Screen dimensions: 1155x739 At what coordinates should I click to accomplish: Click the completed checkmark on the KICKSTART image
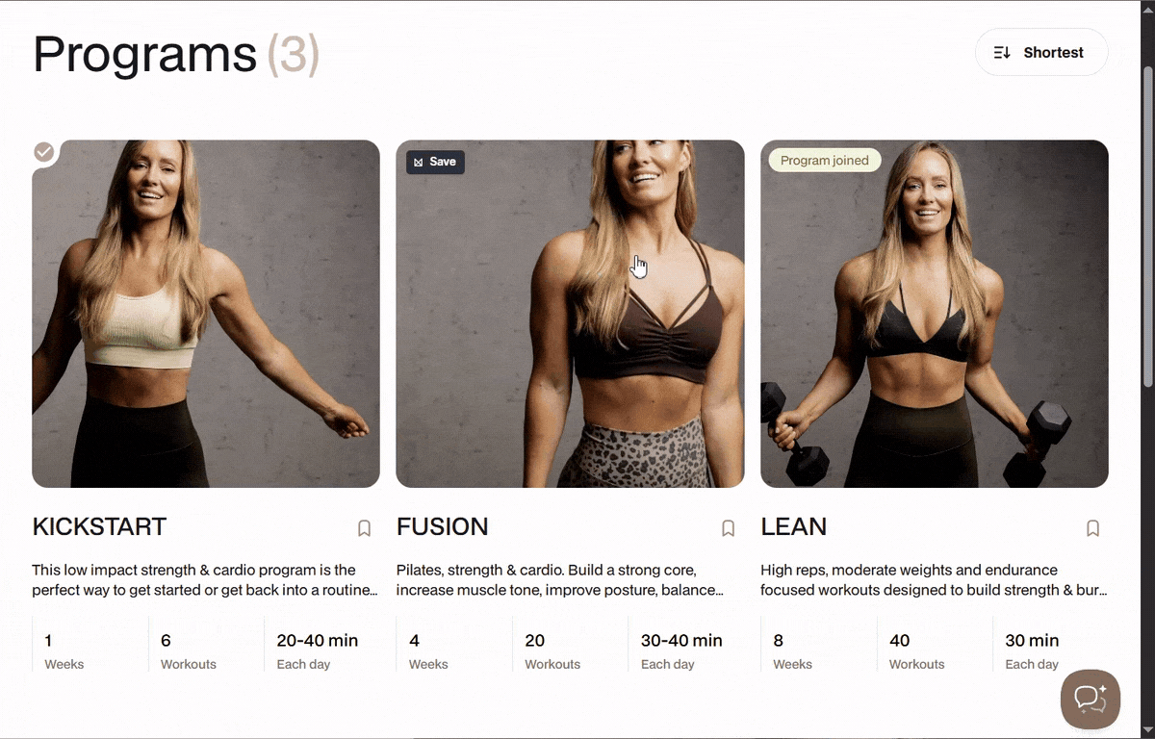pos(43,152)
